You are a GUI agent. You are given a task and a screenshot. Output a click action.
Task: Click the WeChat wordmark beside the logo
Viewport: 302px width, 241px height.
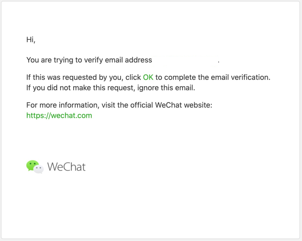[66, 167]
